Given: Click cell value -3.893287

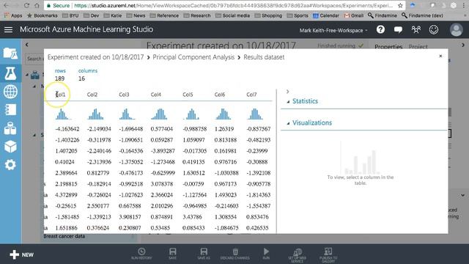Looking at the screenshot, I should (x=163, y=151).
